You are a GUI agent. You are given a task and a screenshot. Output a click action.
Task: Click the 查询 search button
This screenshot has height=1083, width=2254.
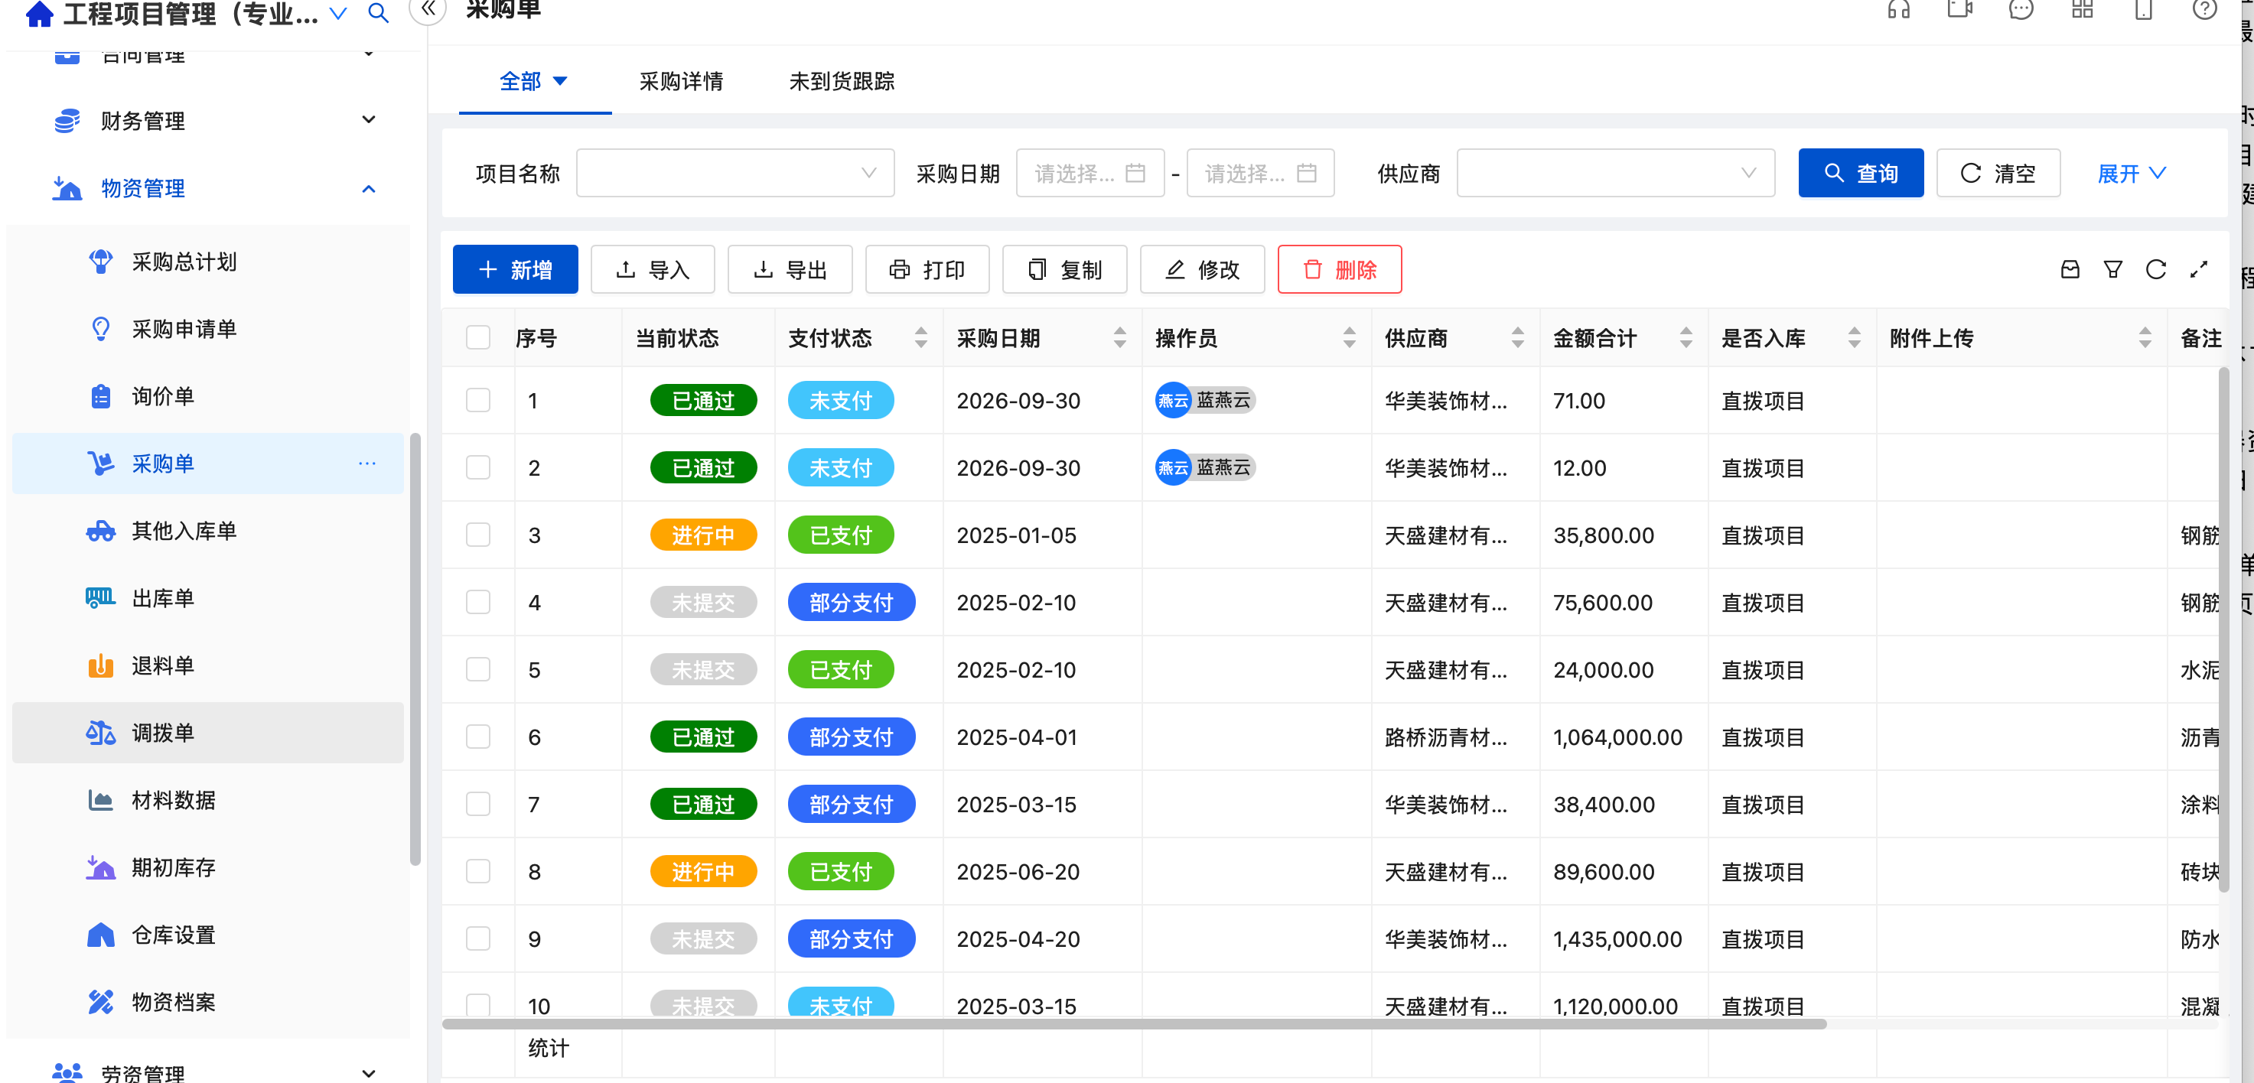click(x=1862, y=173)
